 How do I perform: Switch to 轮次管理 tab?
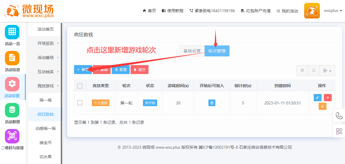click(217, 51)
